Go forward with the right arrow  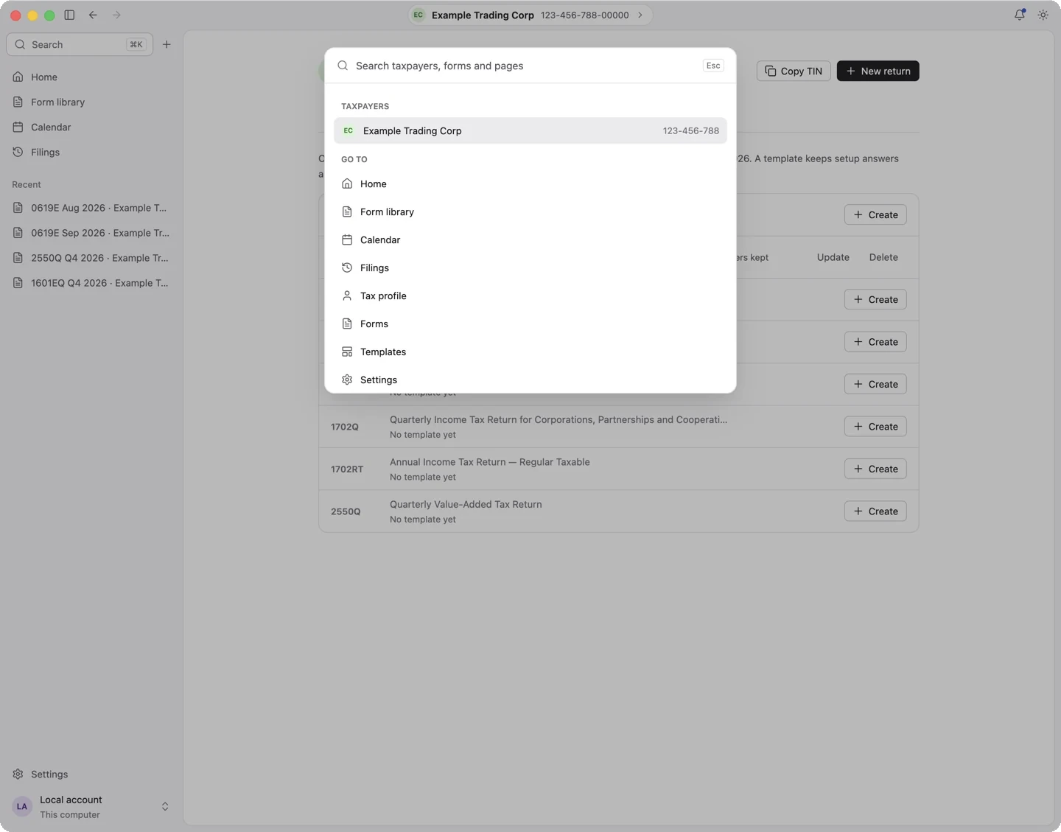pyautogui.click(x=116, y=15)
